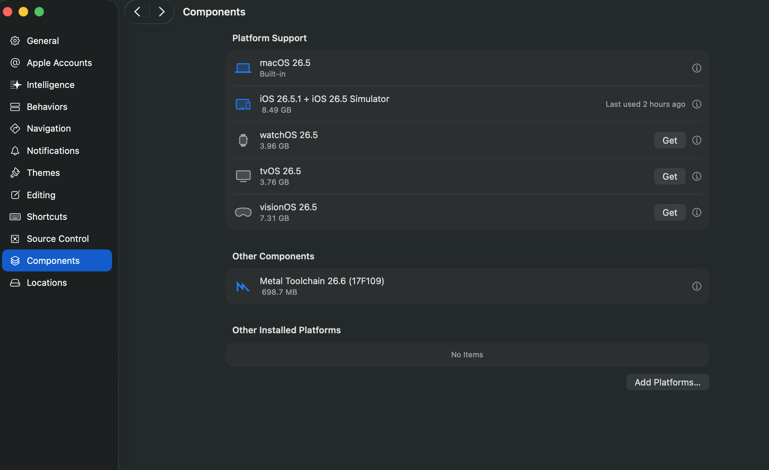Viewport: 769px width, 470px height.
Task: Open Shortcuts settings pane
Action: click(57, 216)
